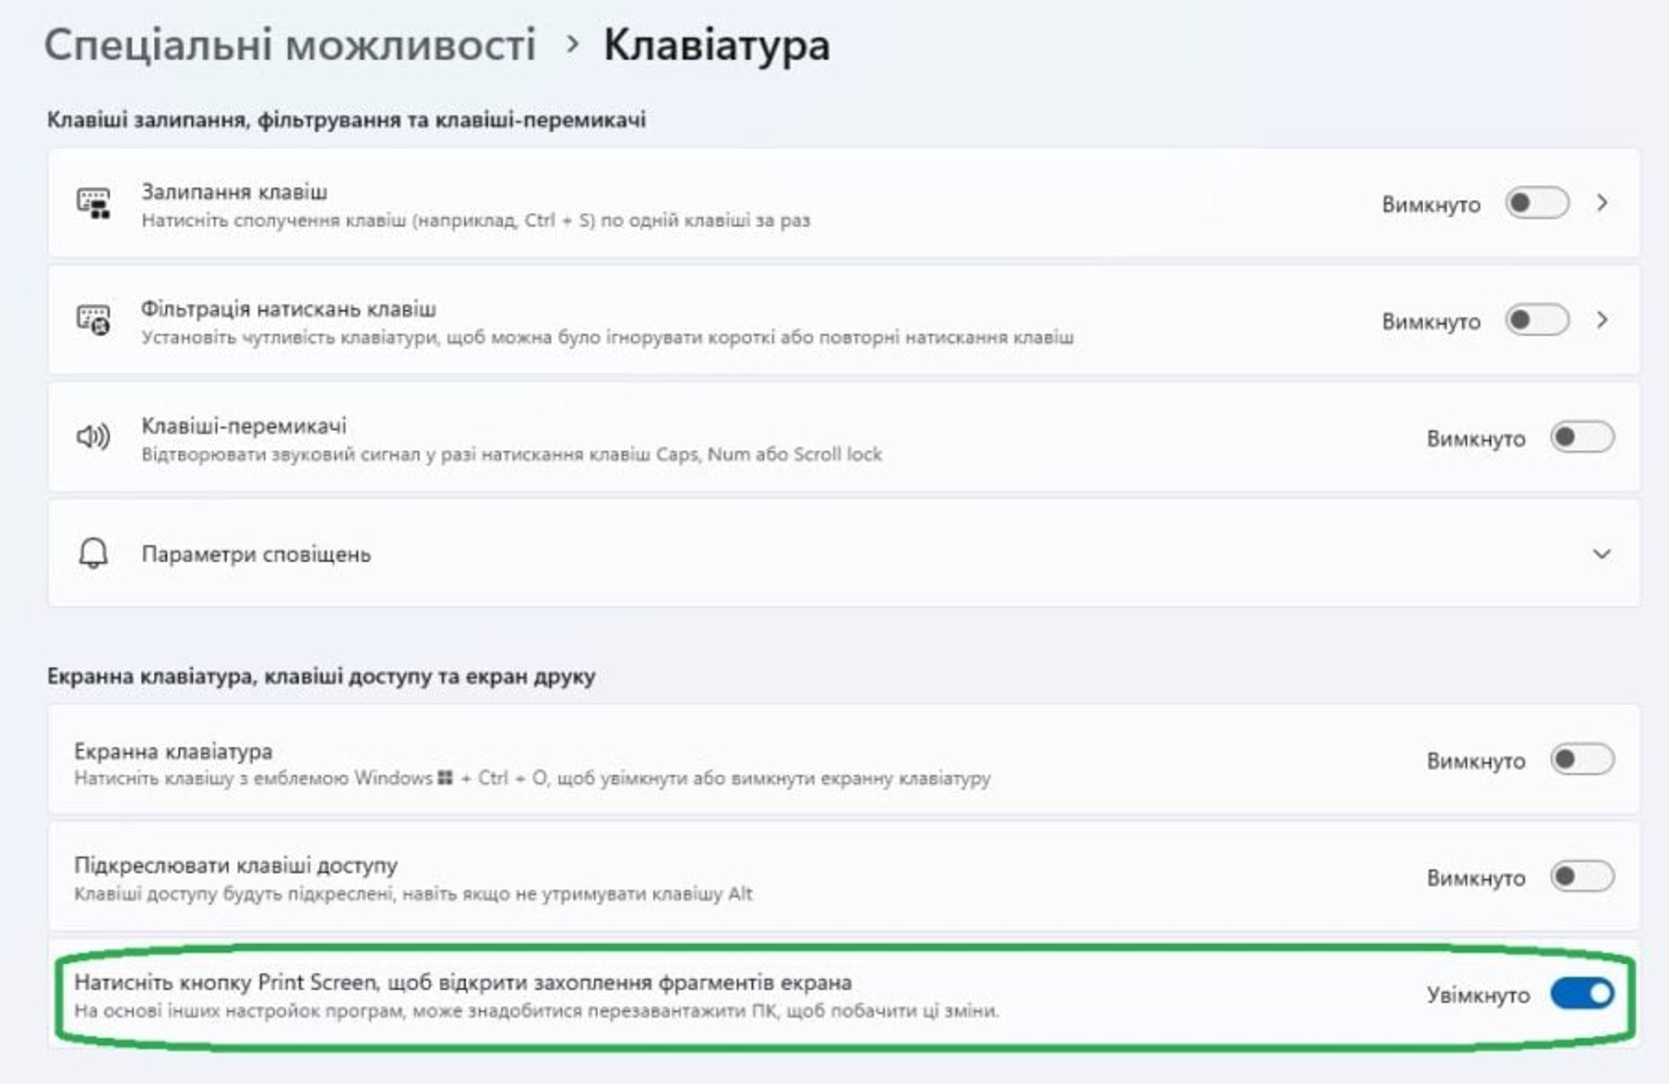Click the Print Screen setting description text
The image size is (1669, 1084).
536,1011
